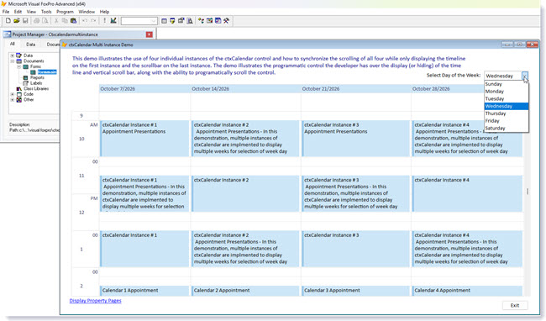This screenshot has width=546, height=321.
Task: Click the Undo toolbar icon
Action: [85, 21]
